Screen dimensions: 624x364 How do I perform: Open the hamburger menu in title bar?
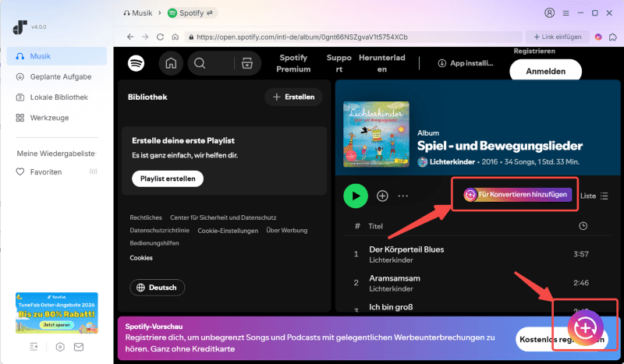click(x=565, y=13)
